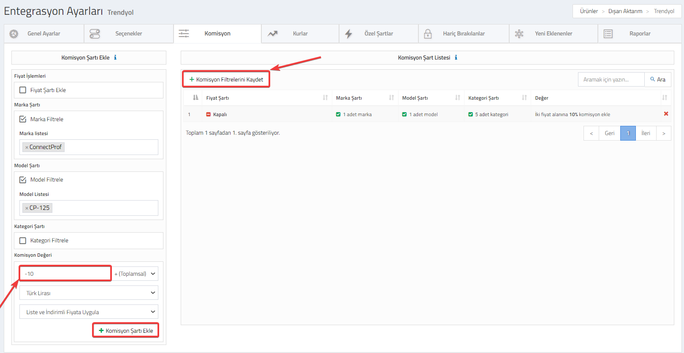The height and width of the screenshot is (353, 684).
Task: Sort by Değer column arrows
Action: pos(665,98)
